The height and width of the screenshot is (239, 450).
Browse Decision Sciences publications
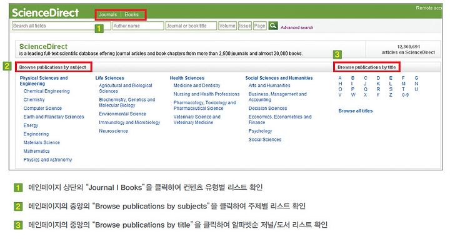point(267,109)
